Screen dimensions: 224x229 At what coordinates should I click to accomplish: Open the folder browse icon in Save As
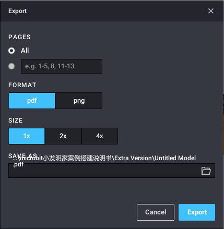click(206, 171)
